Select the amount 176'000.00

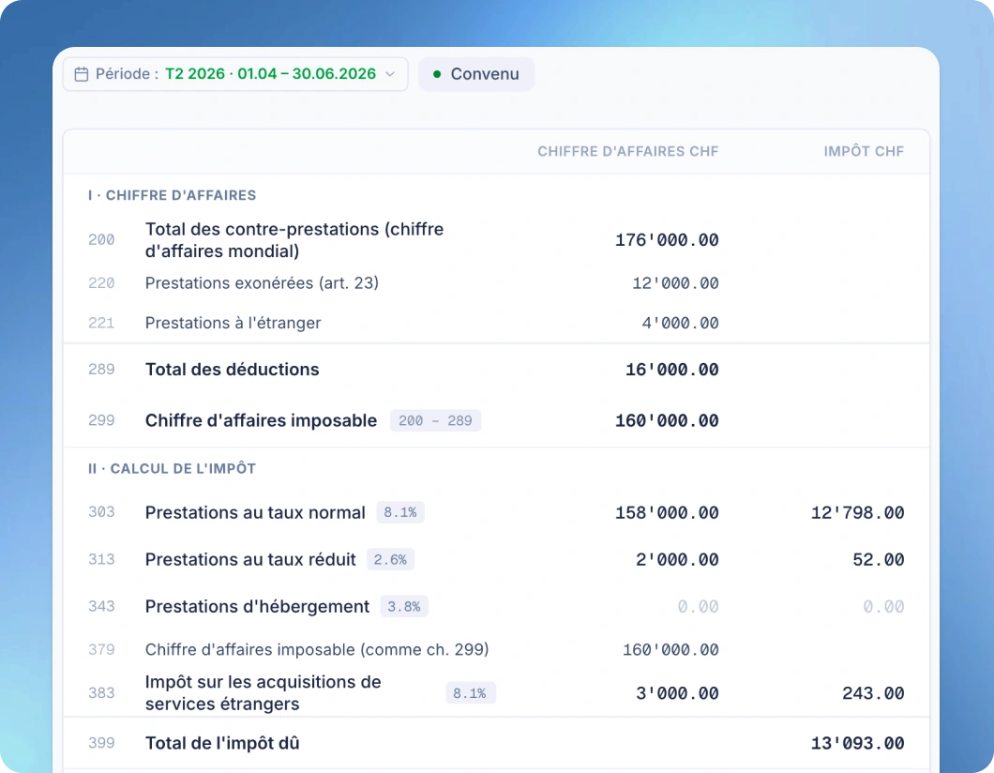click(667, 240)
